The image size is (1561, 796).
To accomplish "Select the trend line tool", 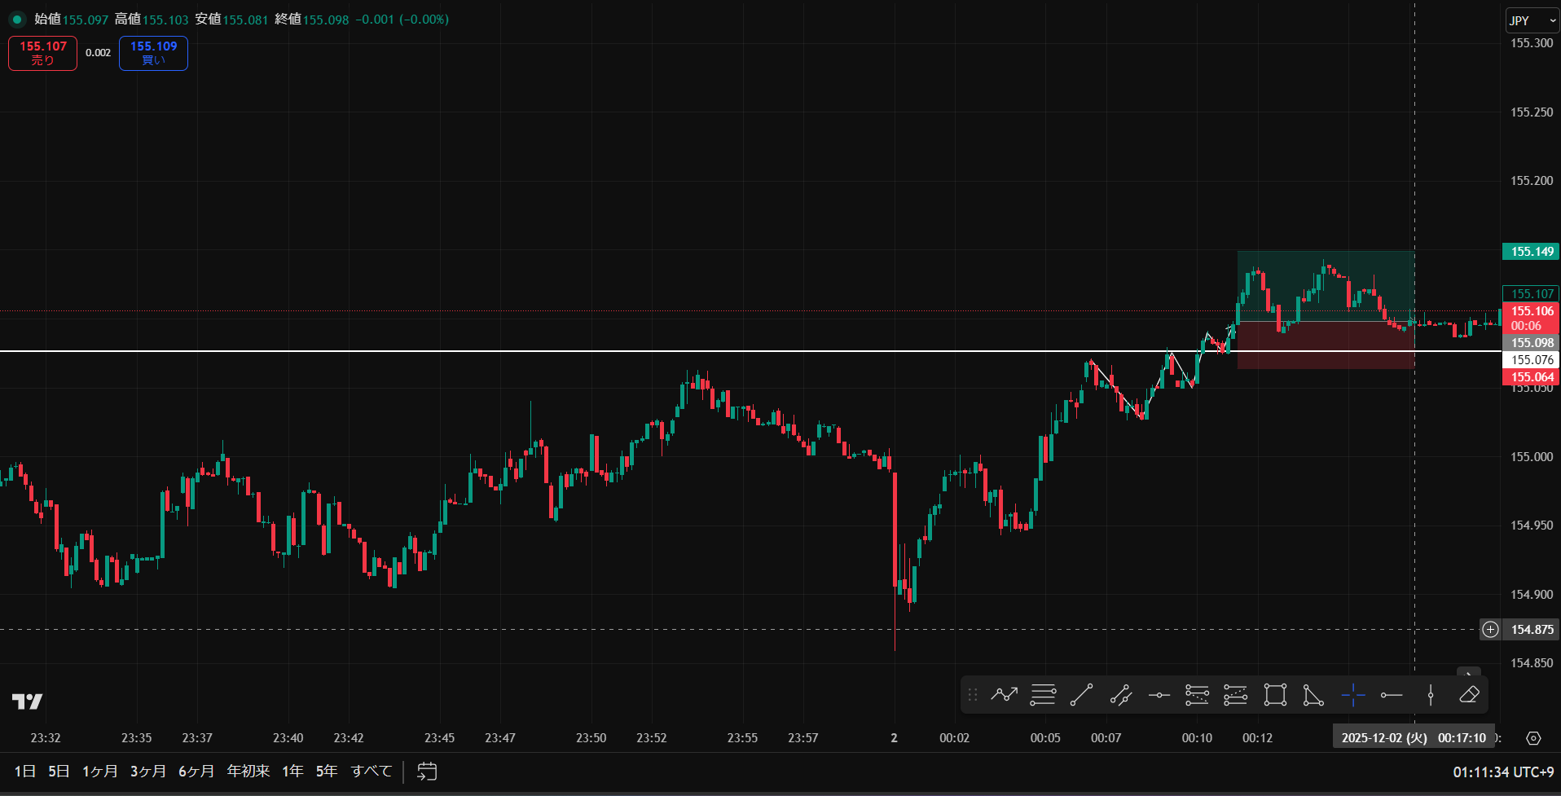I will (1082, 695).
